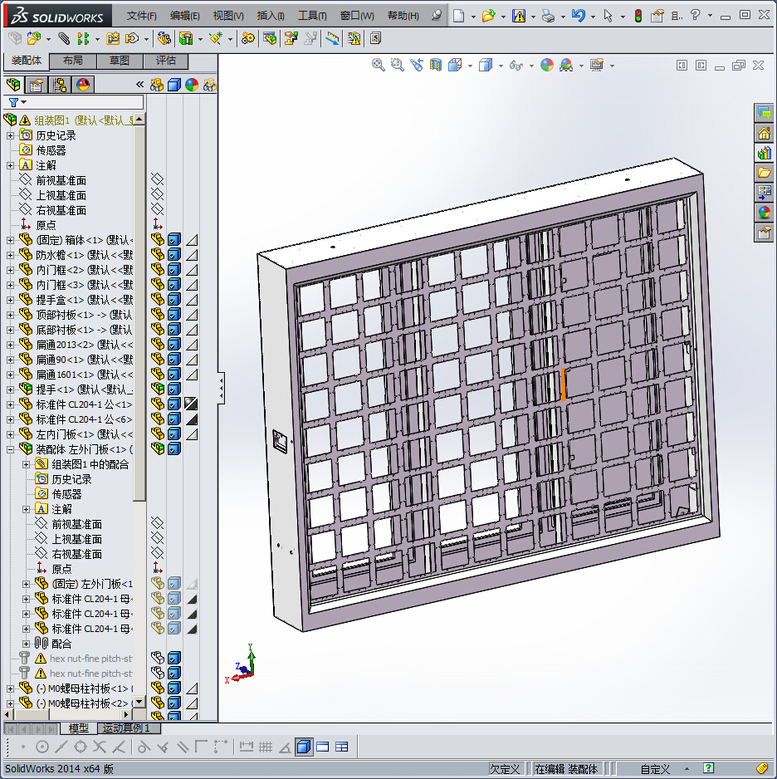Viewport: 777px width, 779px height.
Task: Click the Measure-style ruler icon in toolbar
Action: tap(332, 38)
